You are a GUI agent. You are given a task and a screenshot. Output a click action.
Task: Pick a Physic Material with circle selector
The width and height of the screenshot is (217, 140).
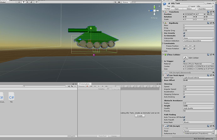pos(213,64)
